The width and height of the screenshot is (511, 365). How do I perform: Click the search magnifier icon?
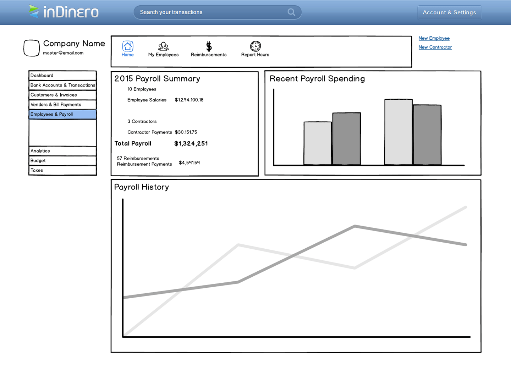291,12
